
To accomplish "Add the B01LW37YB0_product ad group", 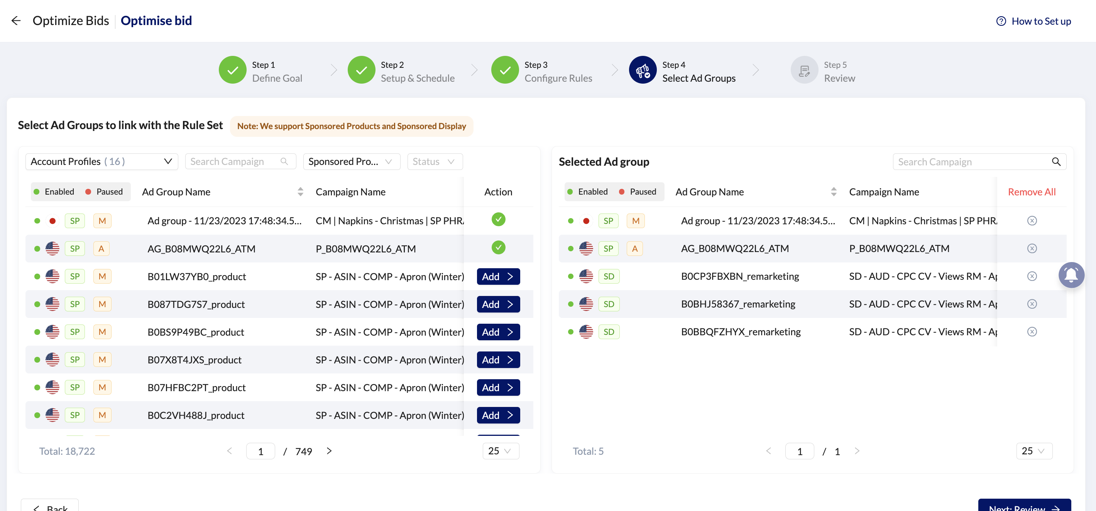I will [x=498, y=277].
